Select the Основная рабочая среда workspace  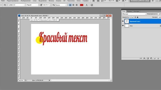[x=140, y=1]
